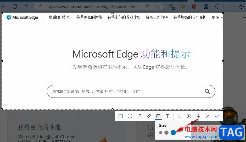Viewport: 246px width, 142px height.
Task: Go to browser home page
Action: (x=26, y=7)
